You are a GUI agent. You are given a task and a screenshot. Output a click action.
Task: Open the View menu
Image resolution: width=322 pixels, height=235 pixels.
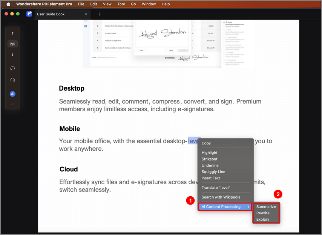coord(107,4)
